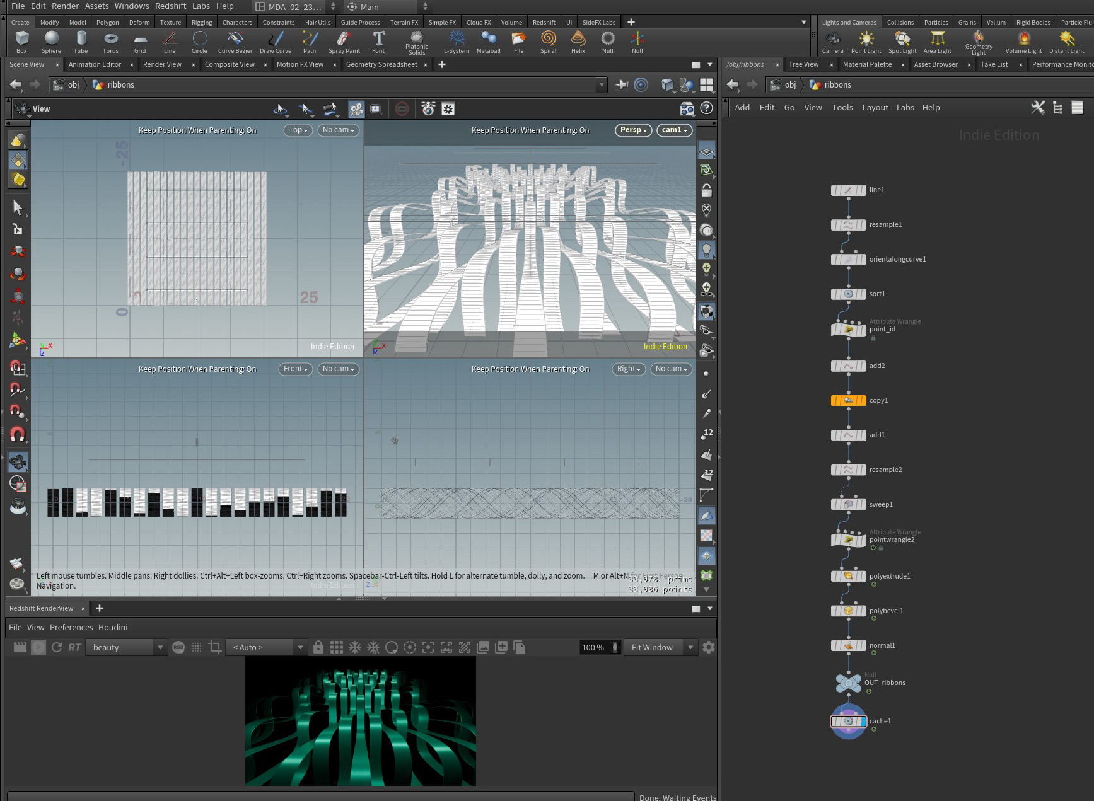Click the refresh render icon in RenderView

point(57,647)
